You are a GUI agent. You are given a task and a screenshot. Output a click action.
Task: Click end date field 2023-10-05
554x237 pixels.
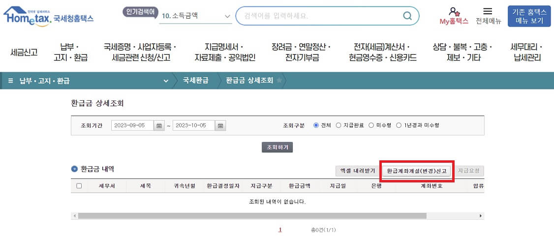pyautogui.click(x=194, y=125)
